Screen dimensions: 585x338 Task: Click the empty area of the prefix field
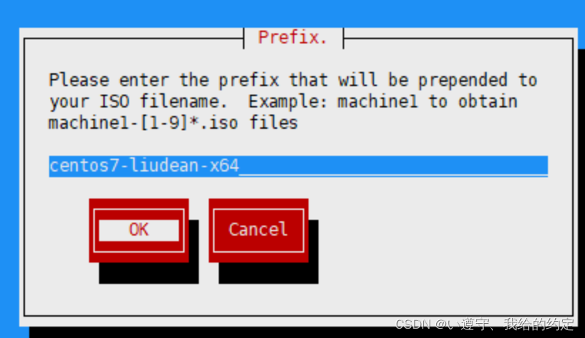(x=393, y=166)
